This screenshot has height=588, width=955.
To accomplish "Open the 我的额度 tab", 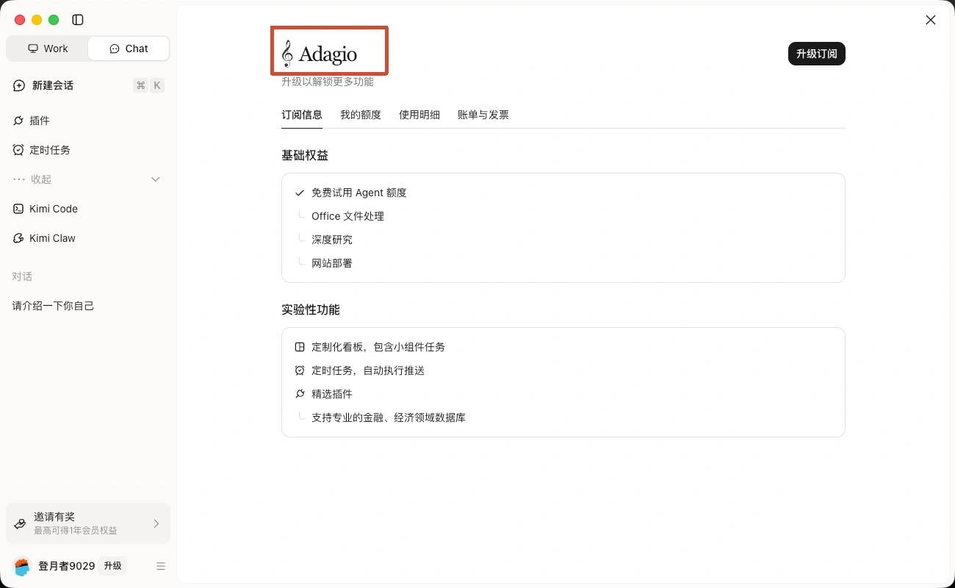I will 361,115.
